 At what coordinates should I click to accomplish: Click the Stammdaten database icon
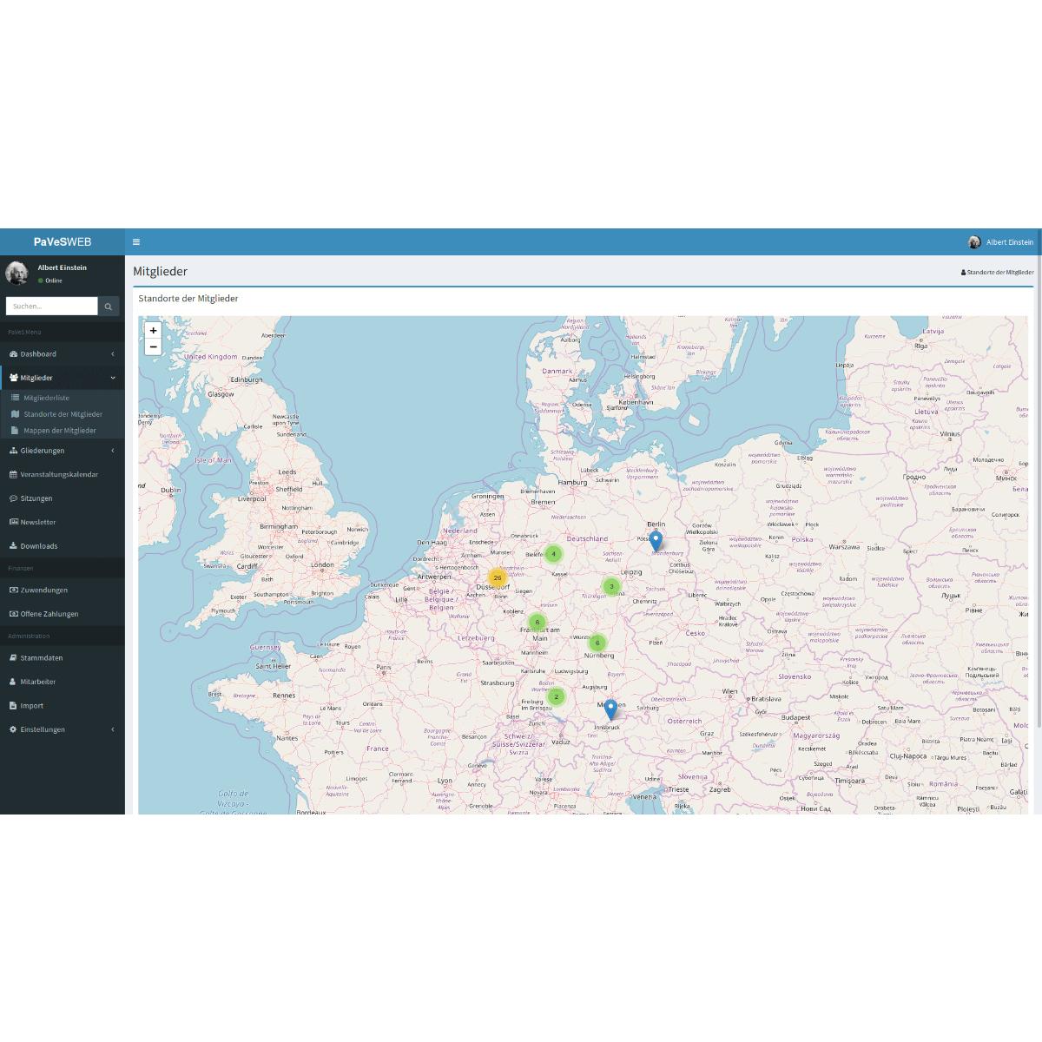[x=13, y=658]
